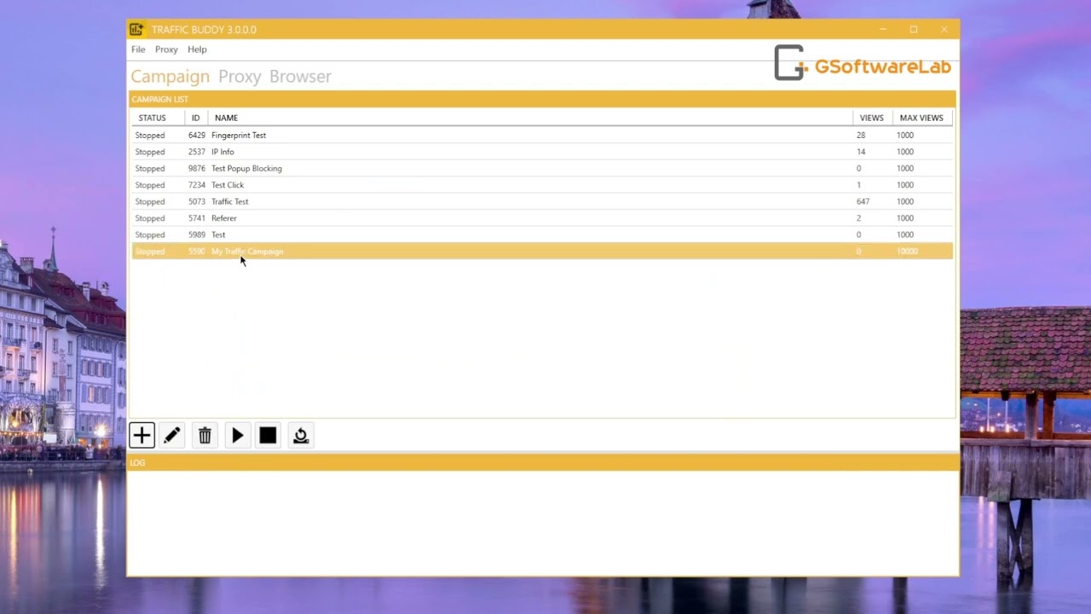Click ID 5073 cell
Image resolution: width=1091 pixels, height=614 pixels.
click(197, 202)
